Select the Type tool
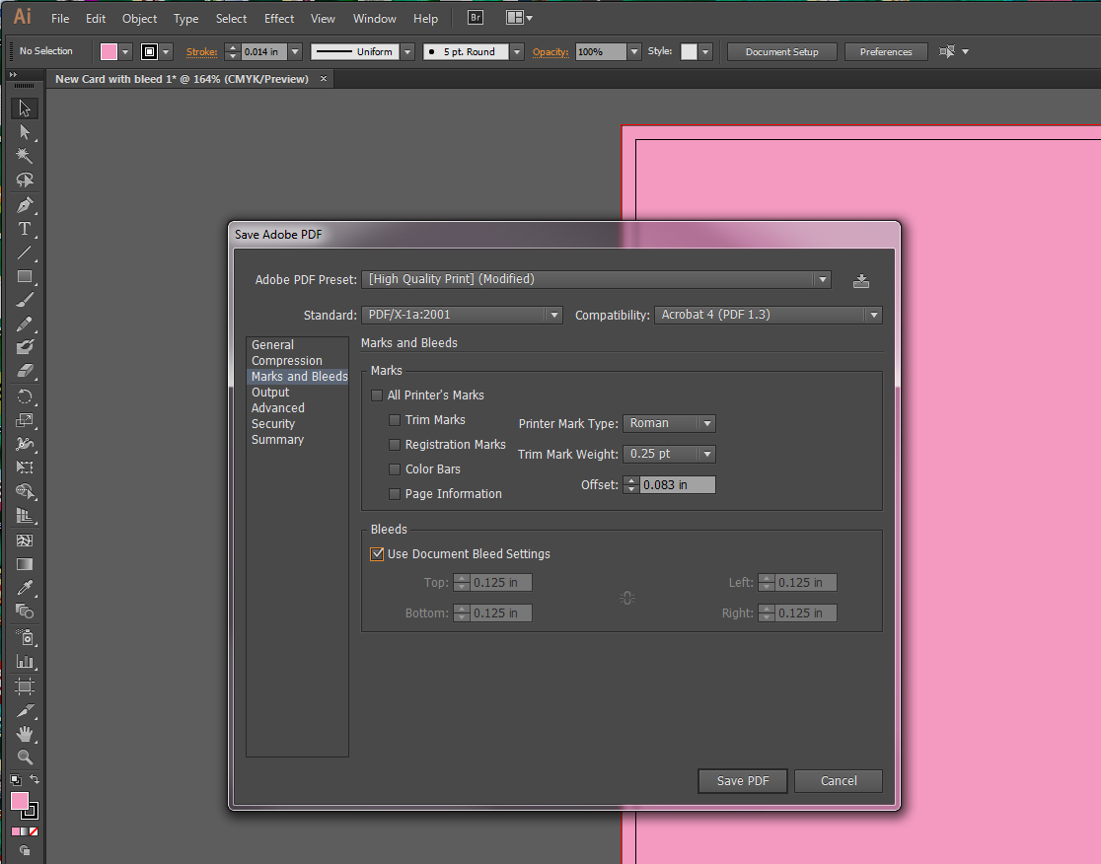Viewport: 1101px width, 864px height. click(x=25, y=229)
